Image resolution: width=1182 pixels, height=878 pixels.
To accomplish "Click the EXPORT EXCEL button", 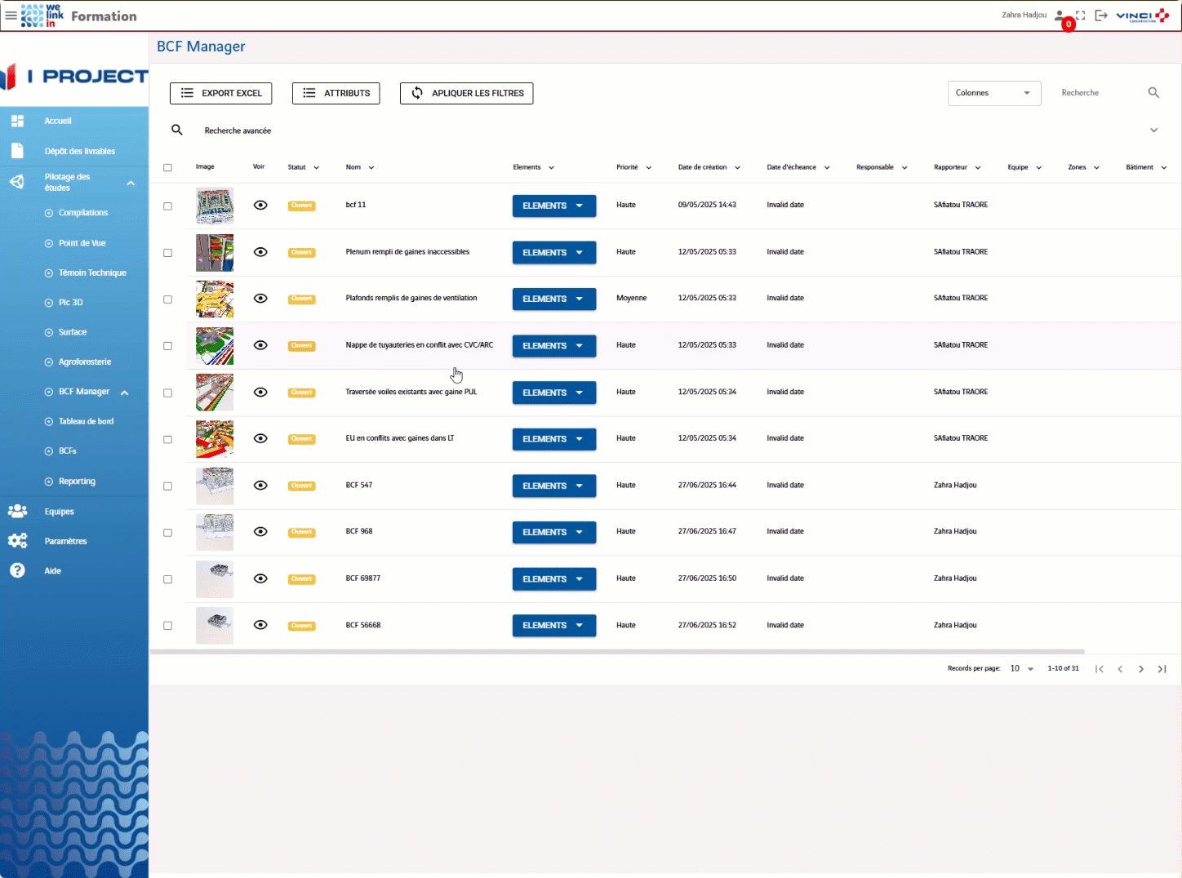I will [x=220, y=93].
